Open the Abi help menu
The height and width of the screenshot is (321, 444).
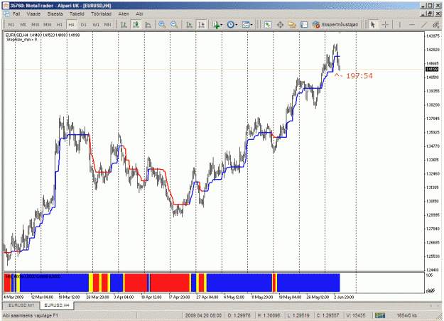coord(139,13)
